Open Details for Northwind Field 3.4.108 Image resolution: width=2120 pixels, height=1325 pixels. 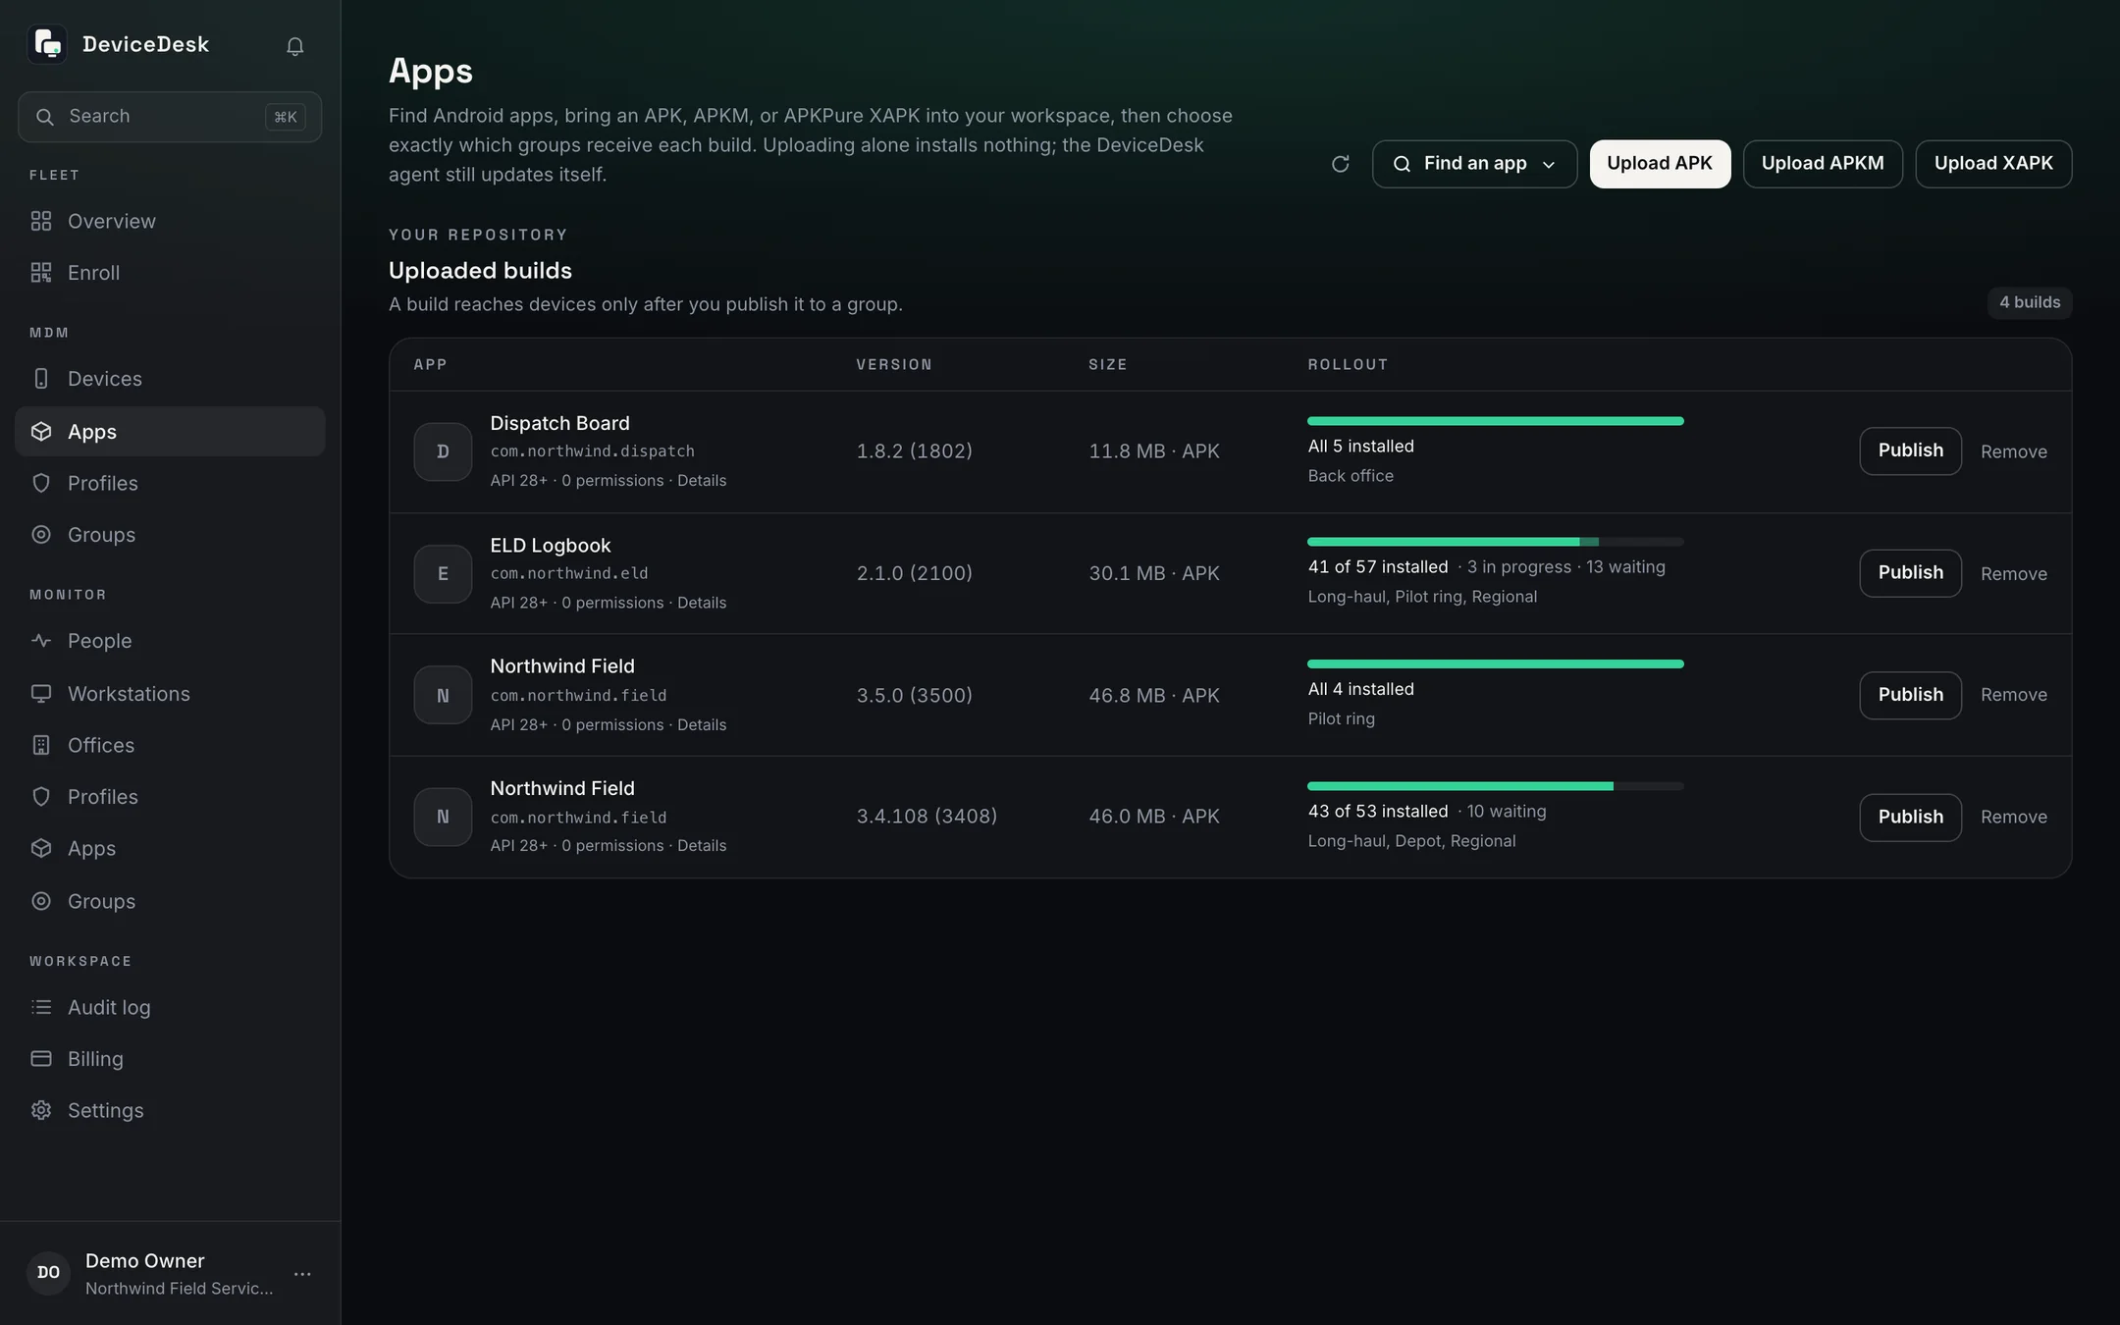click(702, 846)
